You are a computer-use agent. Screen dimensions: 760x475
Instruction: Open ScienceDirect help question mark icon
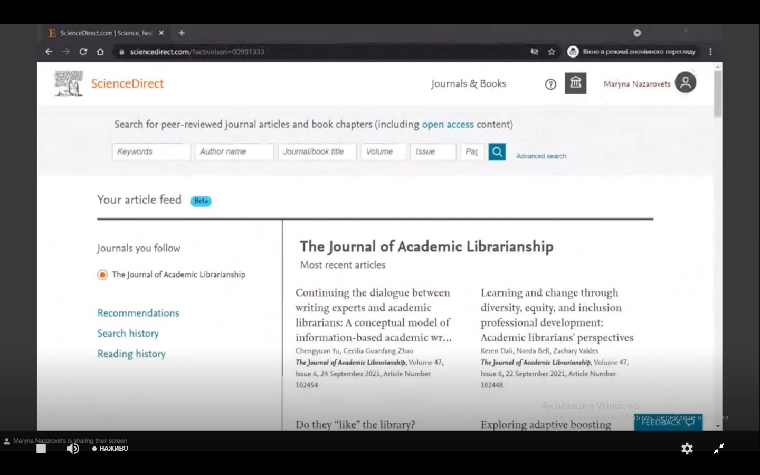click(x=550, y=84)
